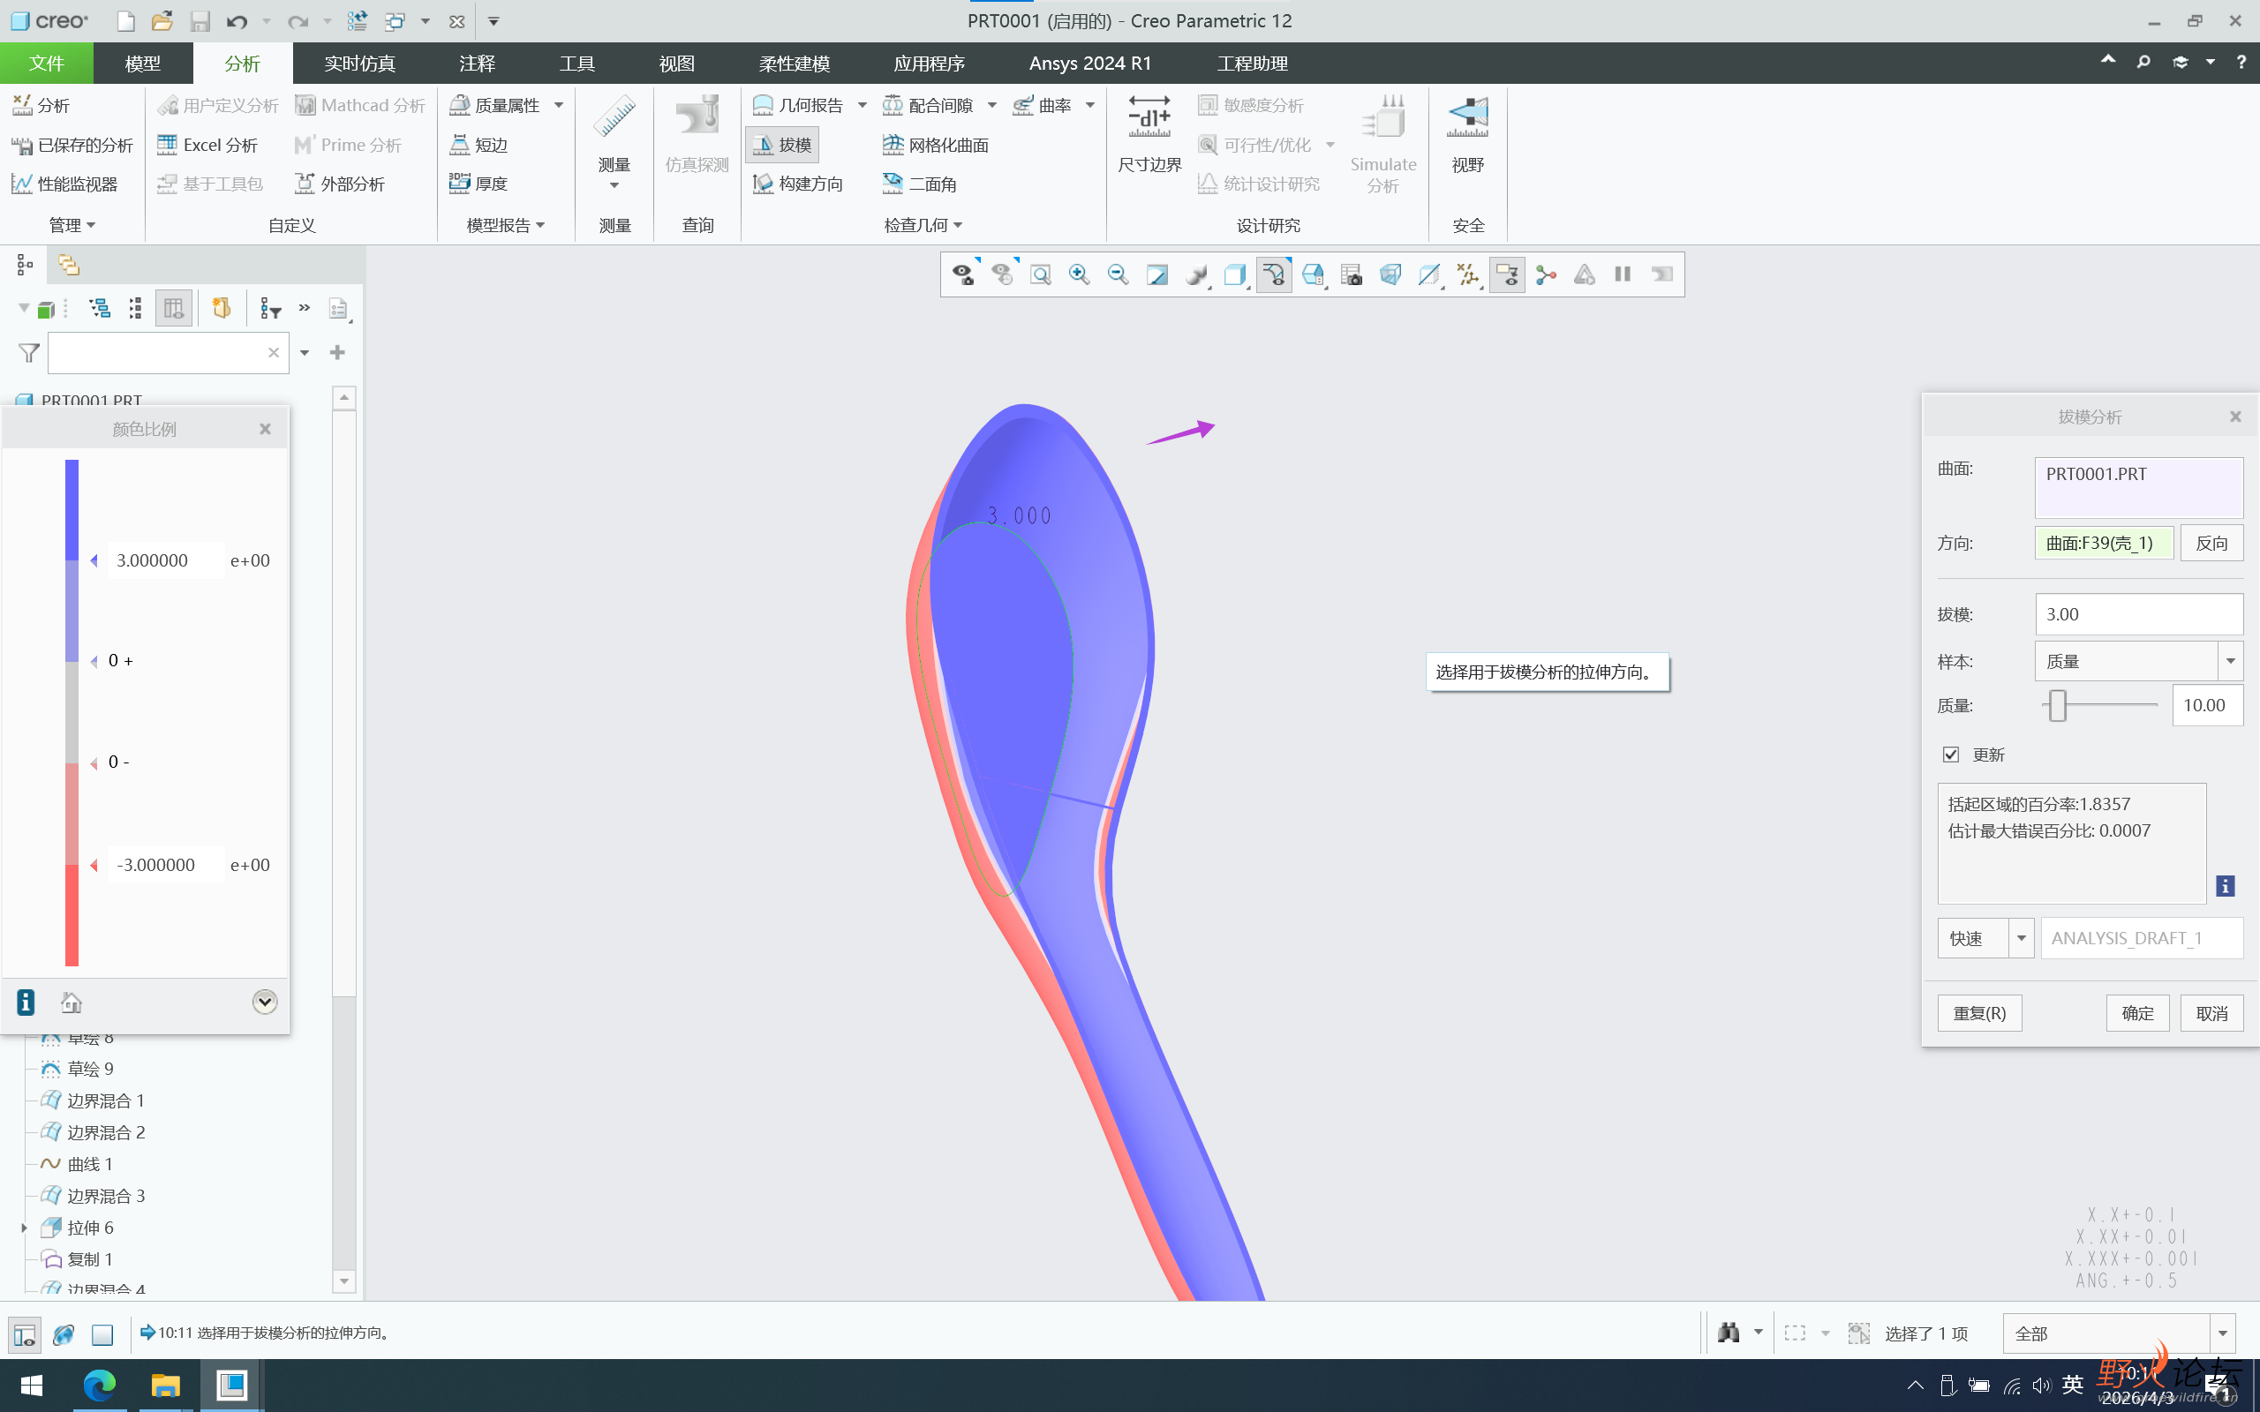
Task: Click the 短边 short edge tool
Action: [x=478, y=145]
